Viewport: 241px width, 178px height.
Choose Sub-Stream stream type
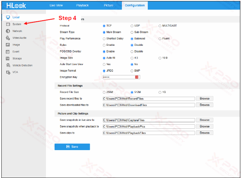pyautogui.click(x=132, y=32)
